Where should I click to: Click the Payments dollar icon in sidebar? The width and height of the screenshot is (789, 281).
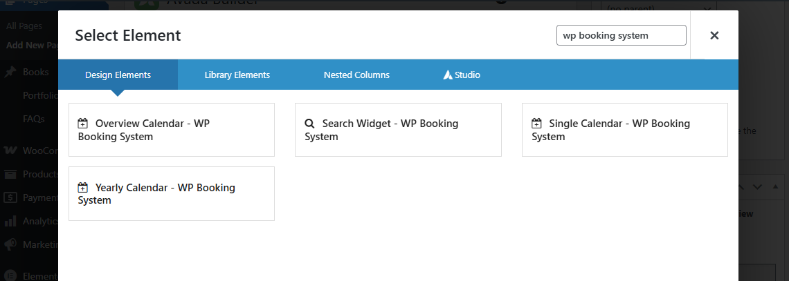(10, 197)
